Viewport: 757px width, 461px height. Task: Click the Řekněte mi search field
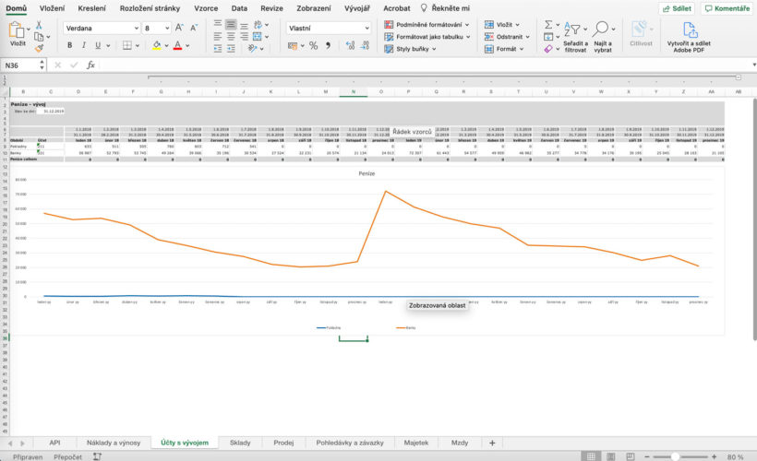pos(446,8)
